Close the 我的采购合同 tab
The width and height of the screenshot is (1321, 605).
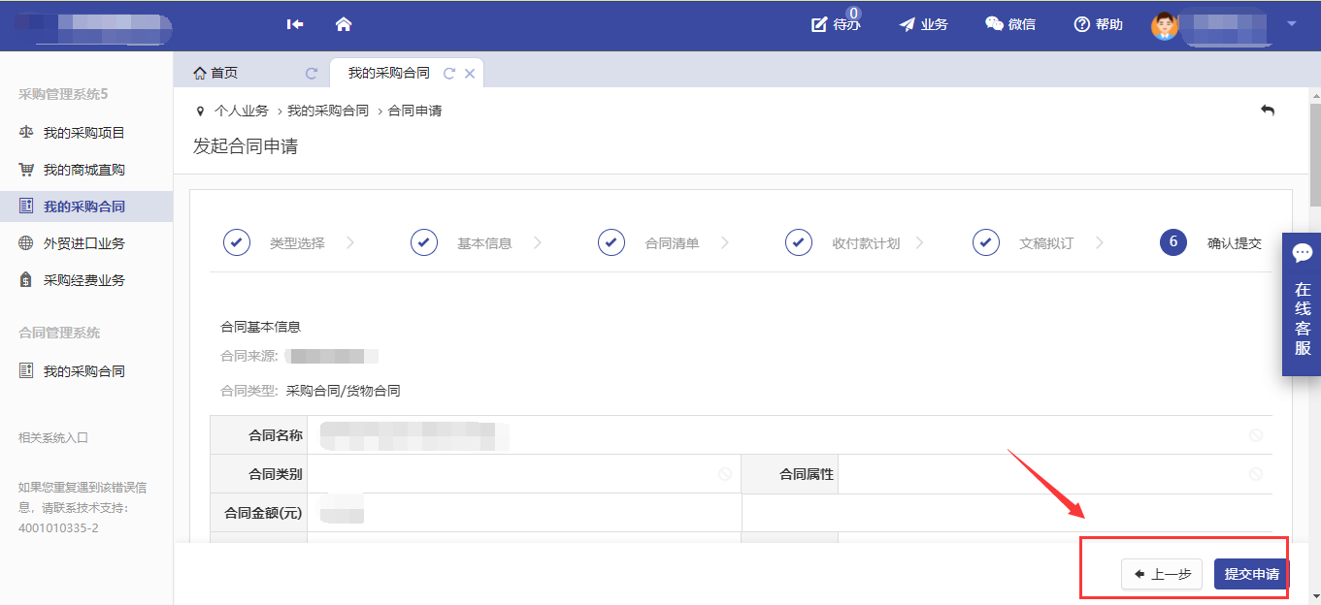[x=470, y=73]
